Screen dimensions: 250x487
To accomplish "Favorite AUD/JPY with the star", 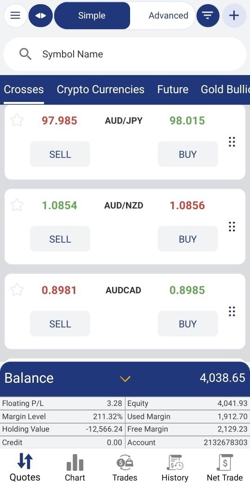I will point(17,120).
